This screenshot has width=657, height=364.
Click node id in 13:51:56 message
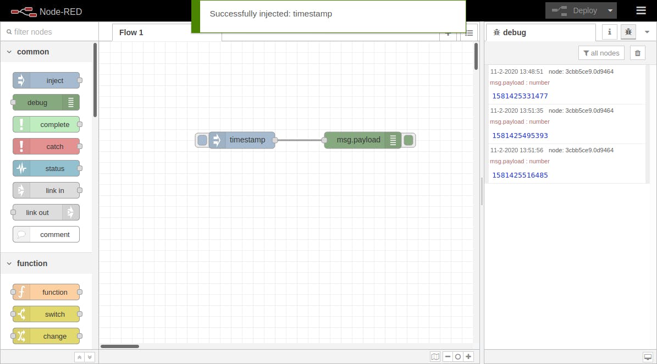coord(581,150)
